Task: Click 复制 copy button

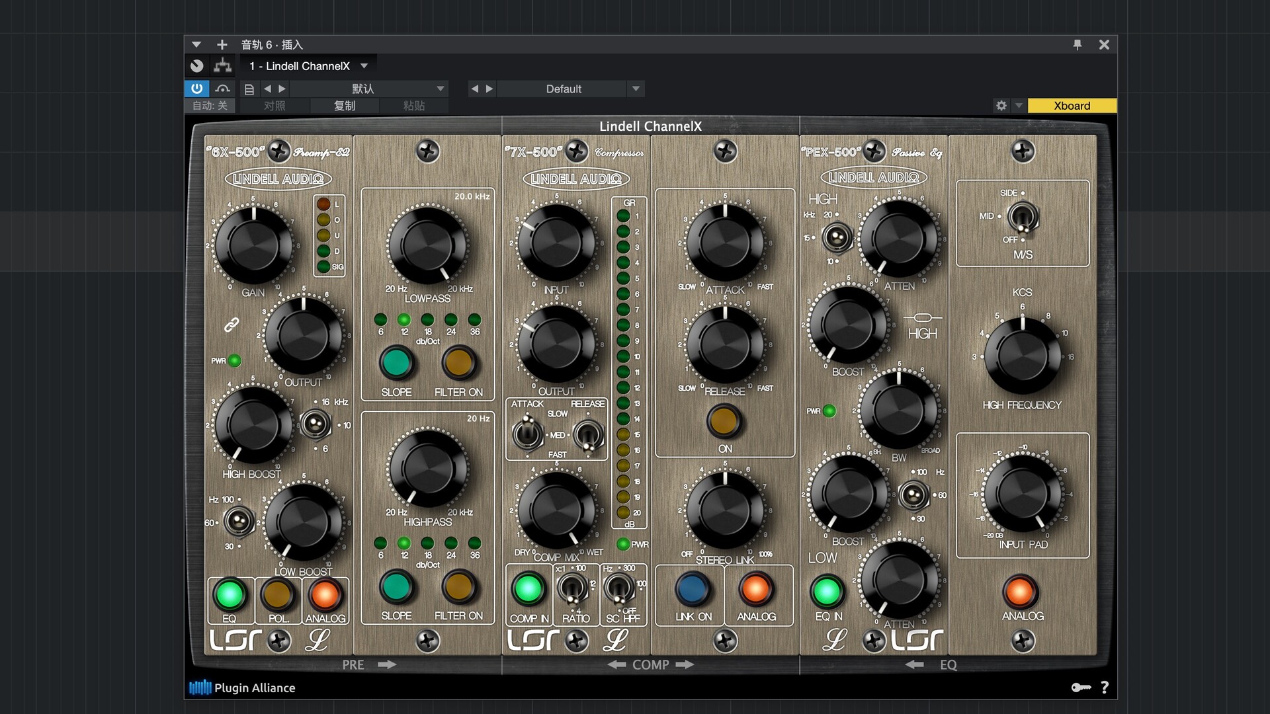Action: coord(345,106)
